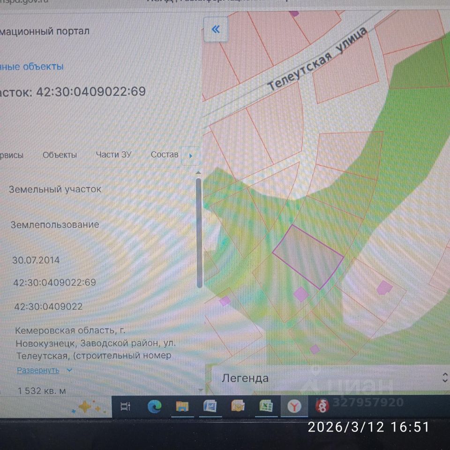Screen dimensions: 450x450
Task: Switch to Microsoft Excel in the taskbar
Action: pyautogui.click(x=266, y=406)
